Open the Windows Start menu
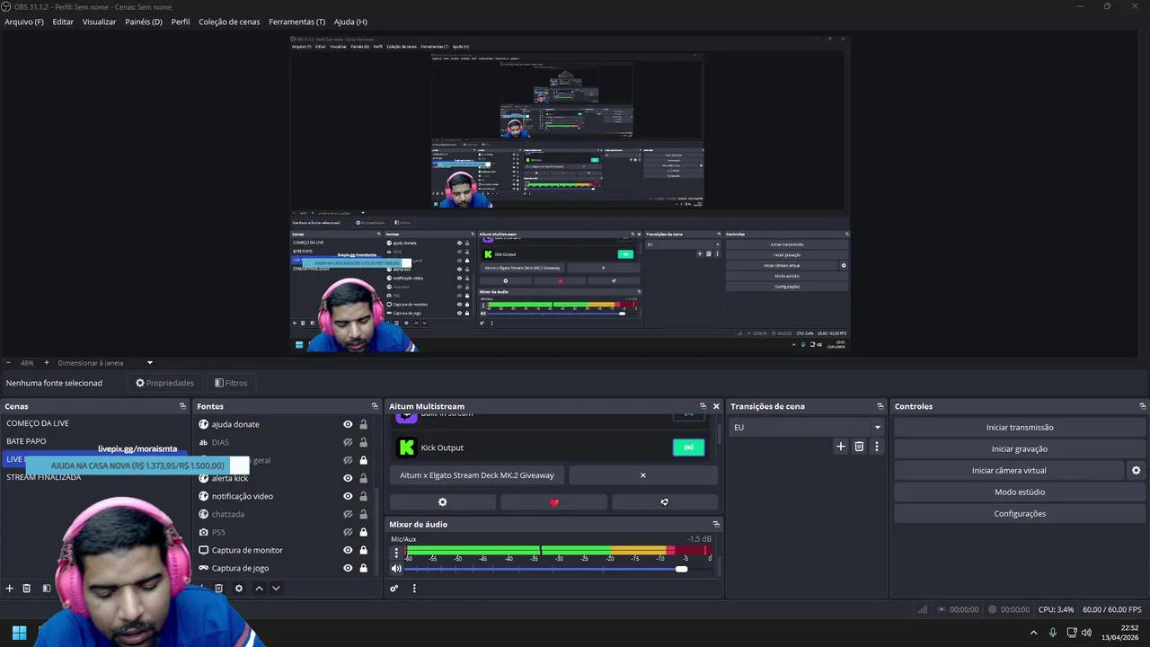1150x647 pixels. (19, 633)
